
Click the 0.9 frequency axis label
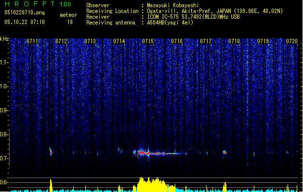(4, 110)
